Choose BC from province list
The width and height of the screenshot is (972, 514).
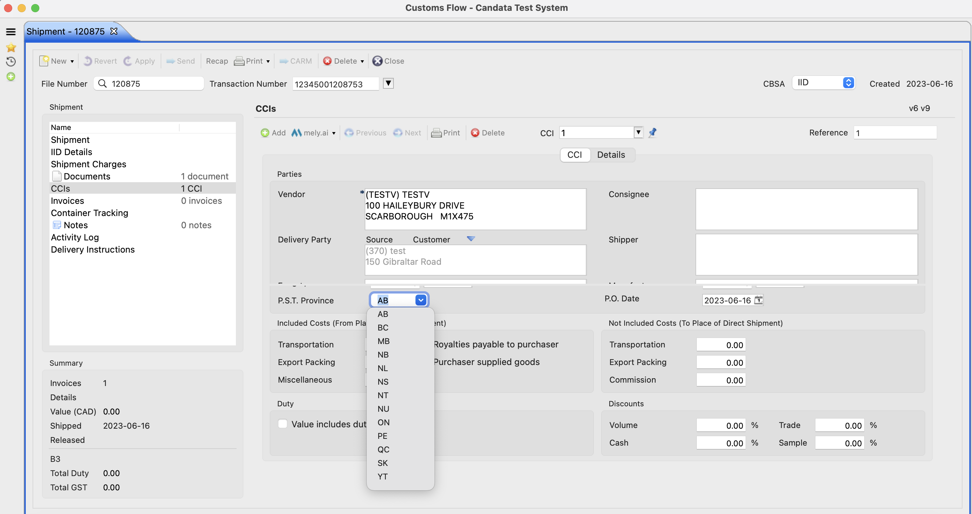pyautogui.click(x=400, y=327)
